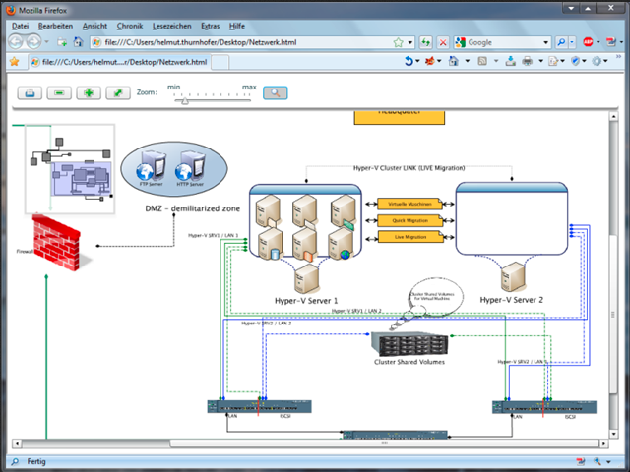
Task: Click the house icon in the lower toolbar
Action: 454,61
